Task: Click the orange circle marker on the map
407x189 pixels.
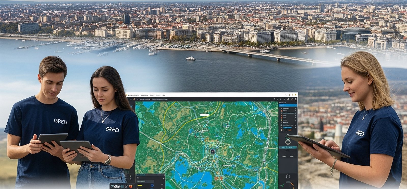Action: tap(216, 178)
